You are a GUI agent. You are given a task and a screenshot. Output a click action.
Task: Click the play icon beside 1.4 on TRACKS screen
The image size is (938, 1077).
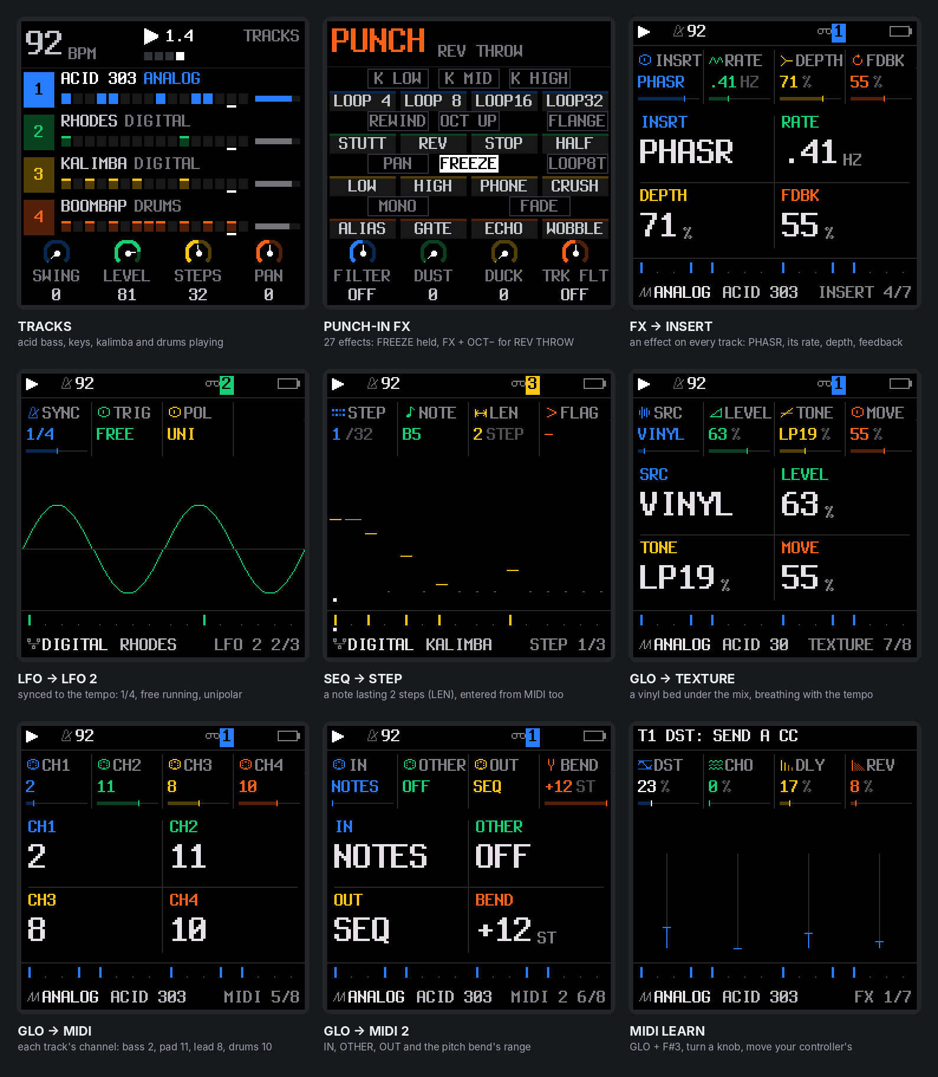[151, 36]
